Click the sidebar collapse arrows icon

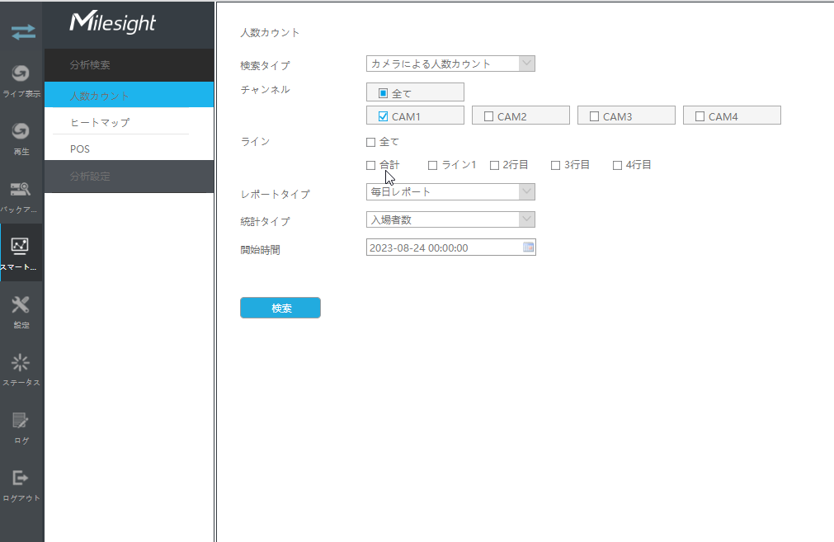pos(22,31)
